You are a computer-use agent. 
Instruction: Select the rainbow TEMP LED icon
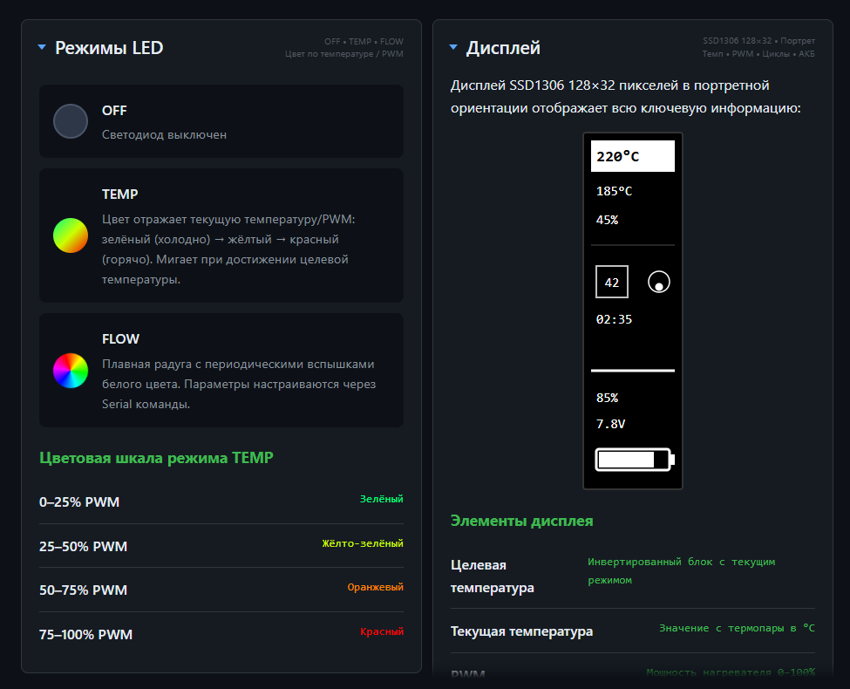(x=71, y=235)
